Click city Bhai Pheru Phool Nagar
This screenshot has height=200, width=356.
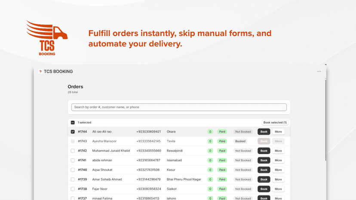184,179
